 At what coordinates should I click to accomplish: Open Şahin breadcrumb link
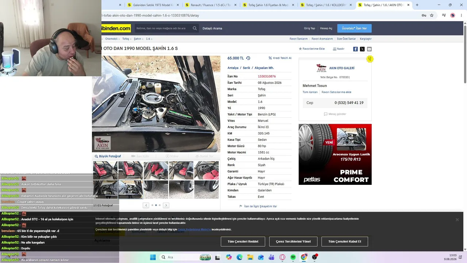[137, 39]
